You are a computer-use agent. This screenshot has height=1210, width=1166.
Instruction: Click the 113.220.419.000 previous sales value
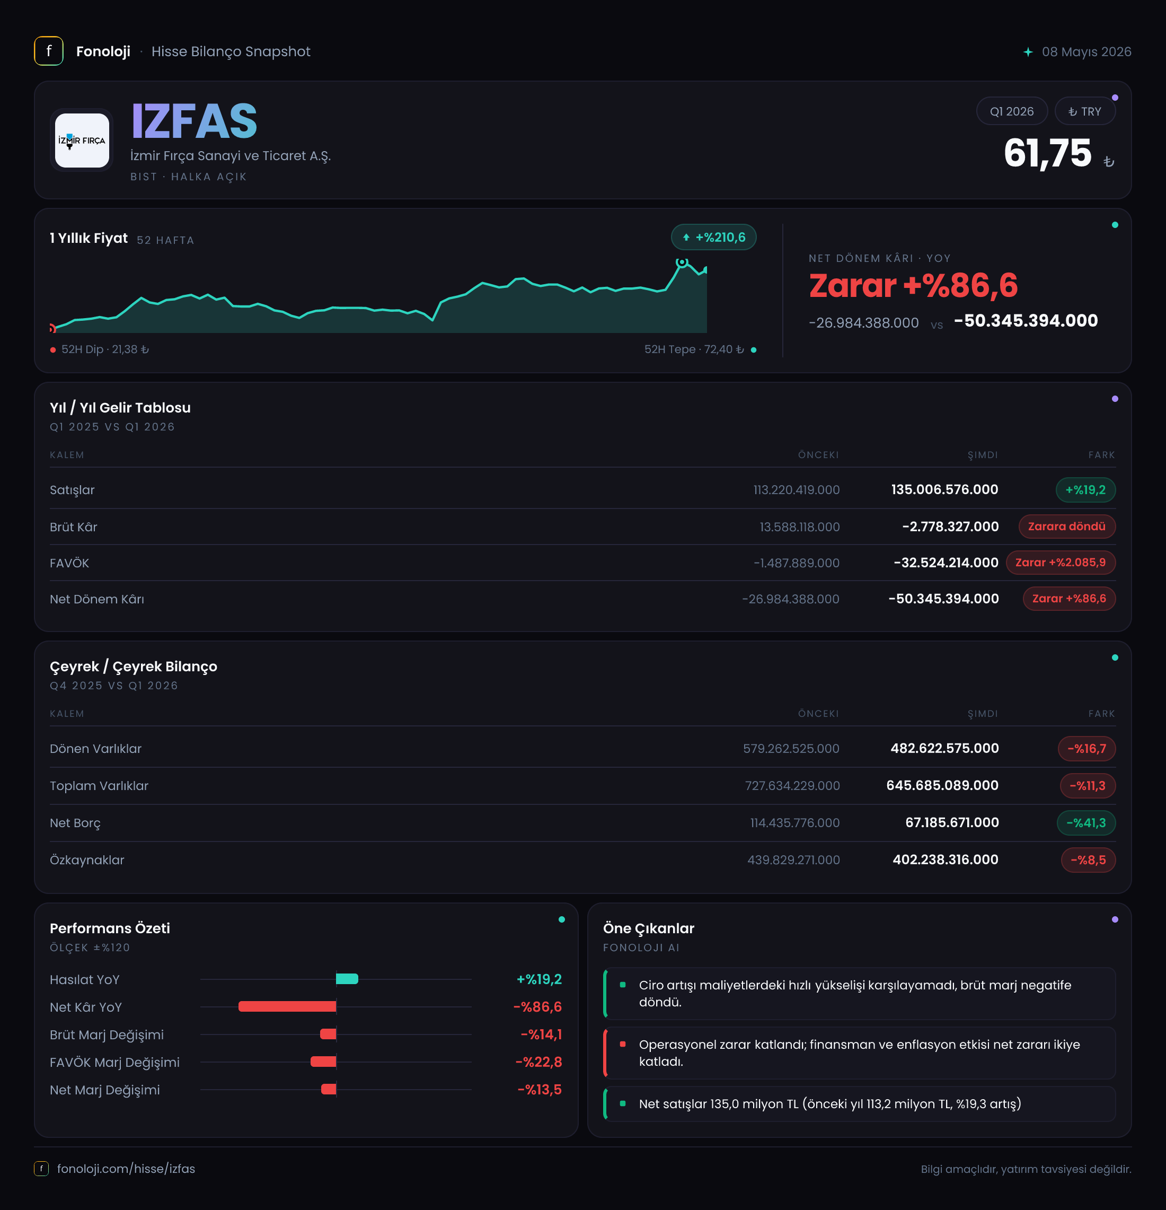tap(796, 489)
